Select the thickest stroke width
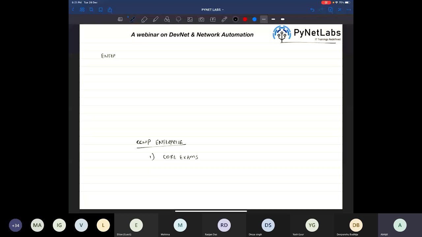This screenshot has width=422, height=237. (283, 19)
